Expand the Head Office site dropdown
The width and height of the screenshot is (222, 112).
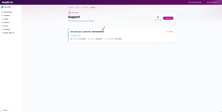click(7, 7)
